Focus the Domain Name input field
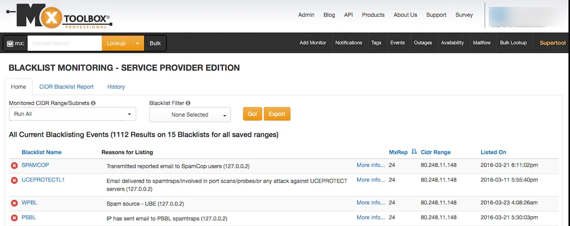The image size is (570, 226). point(65,44)
